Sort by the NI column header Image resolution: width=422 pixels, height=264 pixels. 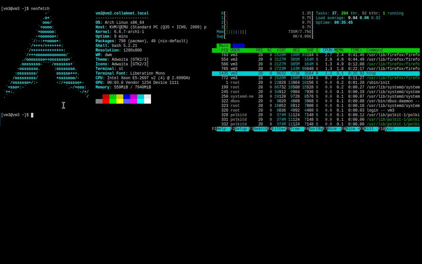tap(270, 50)
